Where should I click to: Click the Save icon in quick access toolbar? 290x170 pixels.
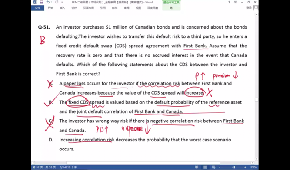pyautogui.click(x=41, y=2)
